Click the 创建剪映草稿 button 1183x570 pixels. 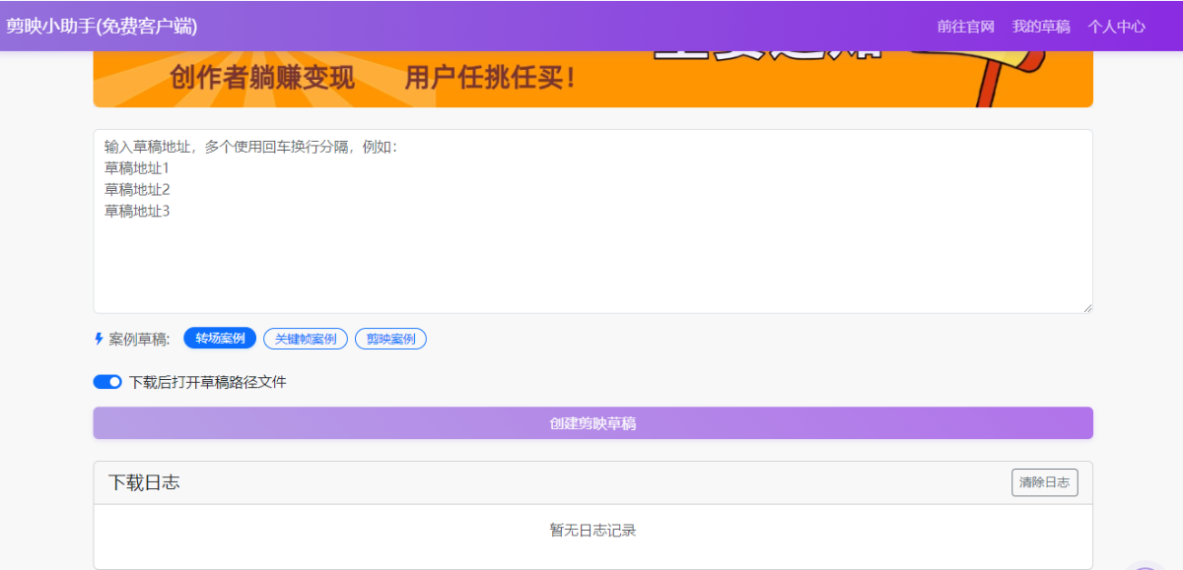click(592, 423)
